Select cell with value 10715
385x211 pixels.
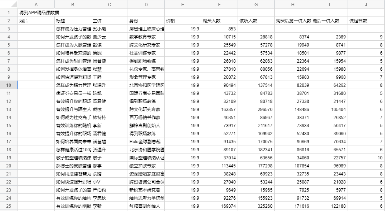(219, 37)
